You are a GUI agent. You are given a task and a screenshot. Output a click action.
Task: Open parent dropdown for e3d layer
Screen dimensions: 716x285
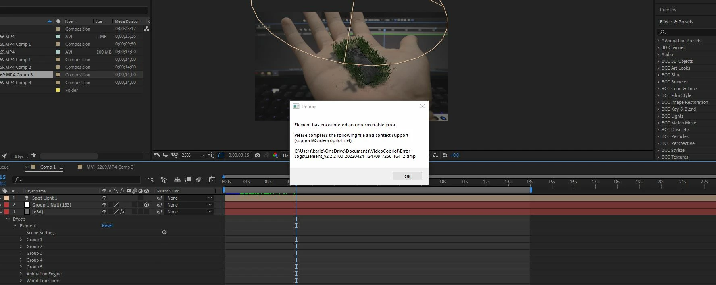click(189, 212)
